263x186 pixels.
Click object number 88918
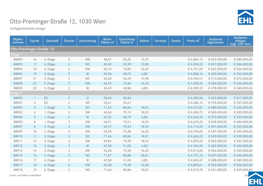point(18,169)
